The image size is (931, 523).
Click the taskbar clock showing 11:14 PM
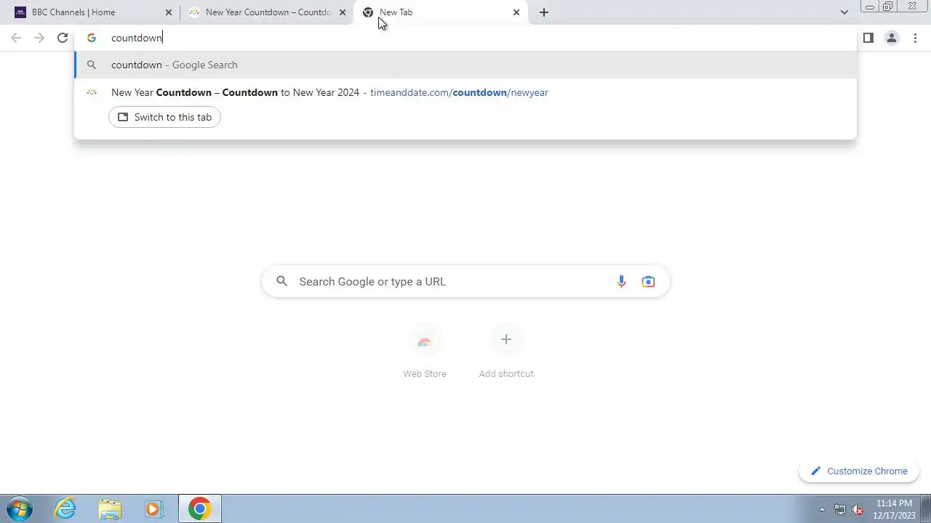pyautogui.click(x=894, y=508)
